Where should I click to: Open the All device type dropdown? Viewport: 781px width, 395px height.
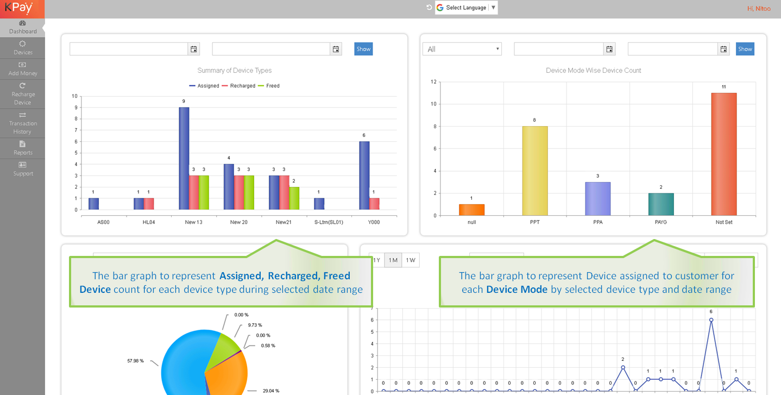click(x=462, y=49)
